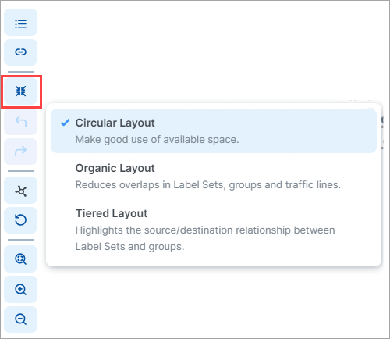
Task: Click the redo arrow button
Action: [20, 152]
